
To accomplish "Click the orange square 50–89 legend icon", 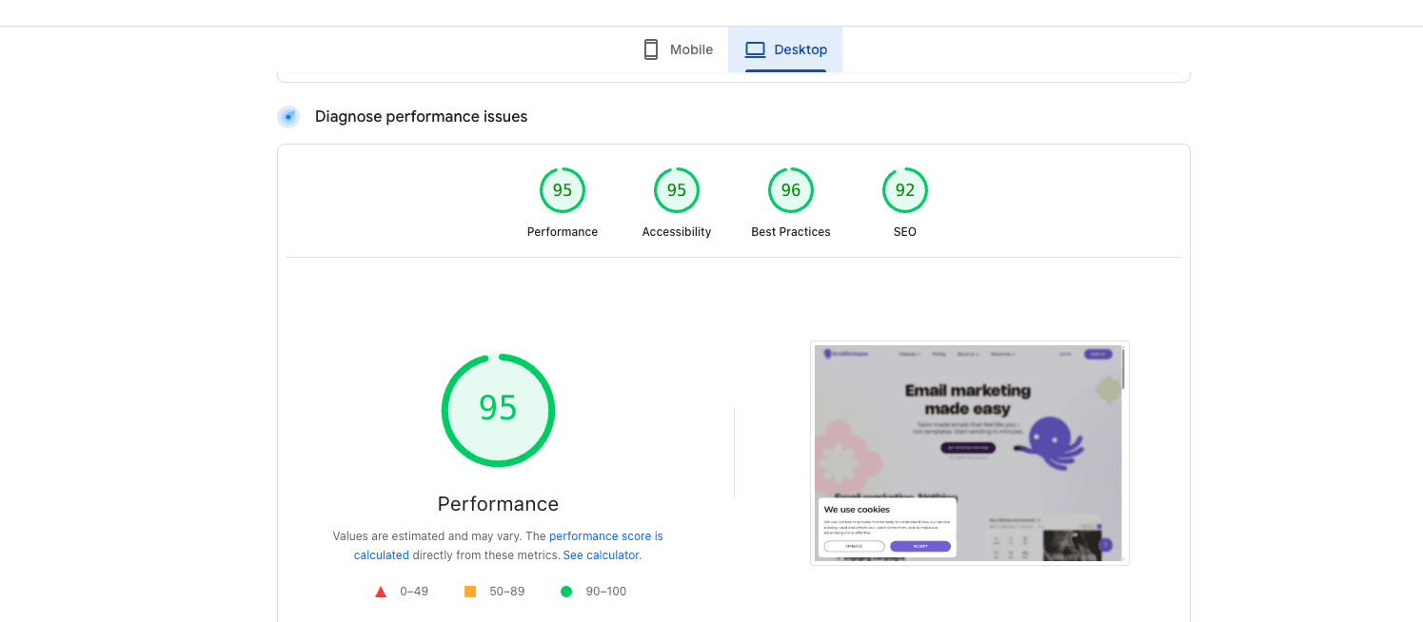I will click(x=470, y=592).
